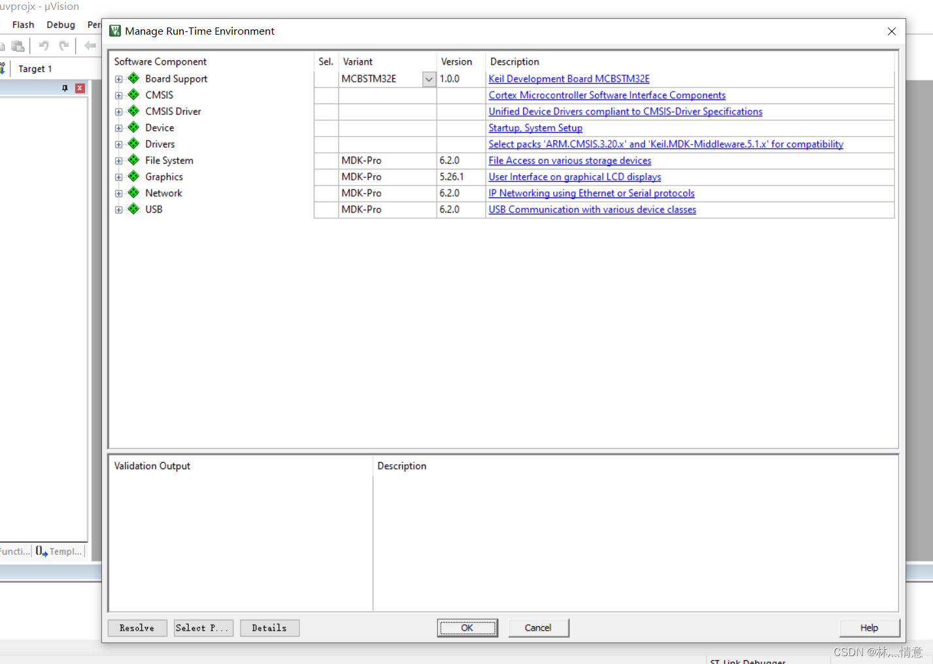
Task: Pin the Project pane in µVision
Action: point(65,88)
